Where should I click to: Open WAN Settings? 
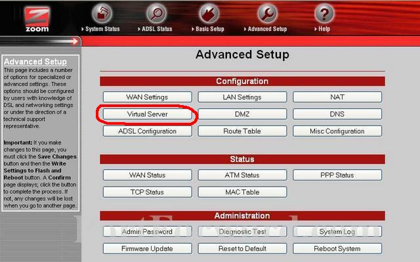click(x=147, y=97)
